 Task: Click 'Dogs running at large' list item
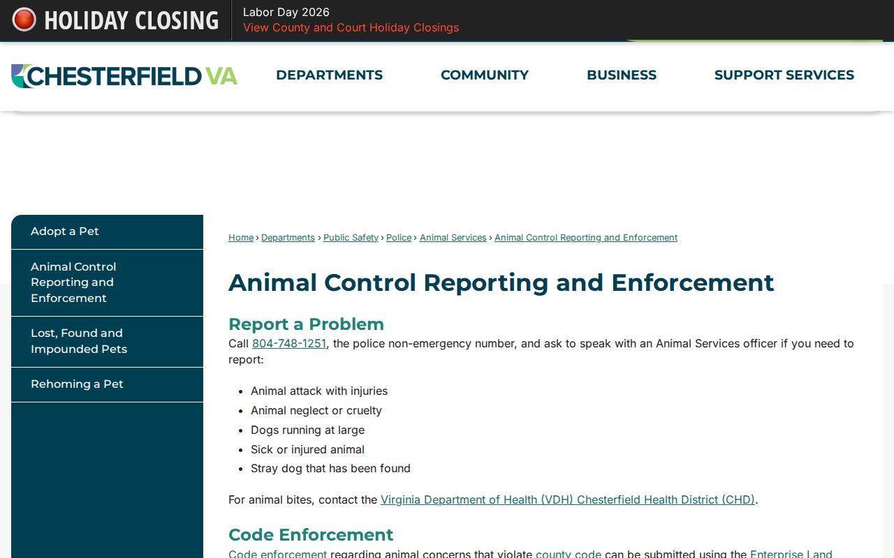(307, 430)
